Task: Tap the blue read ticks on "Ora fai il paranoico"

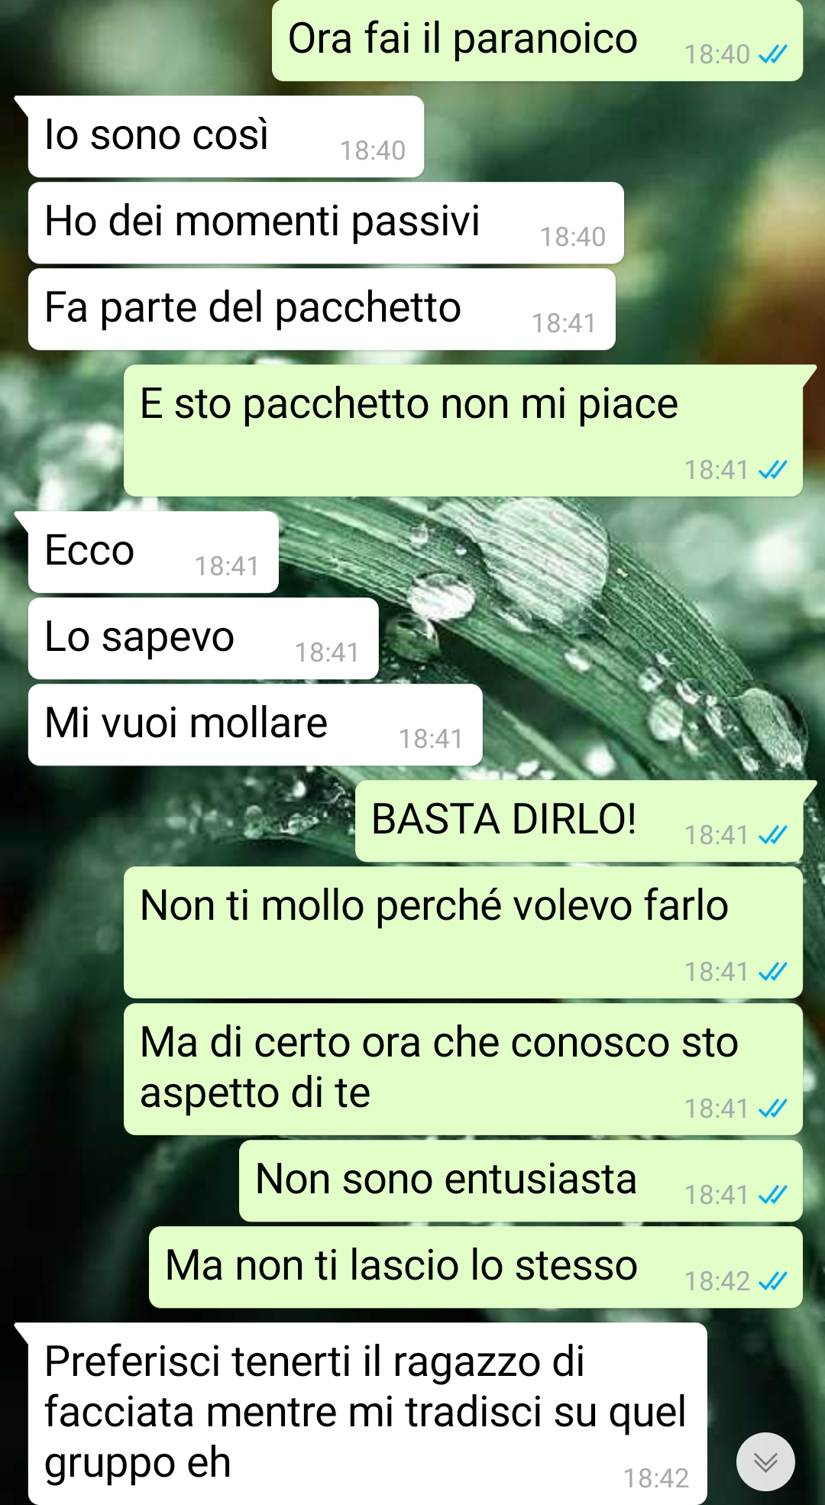Action: coord(772,54)
